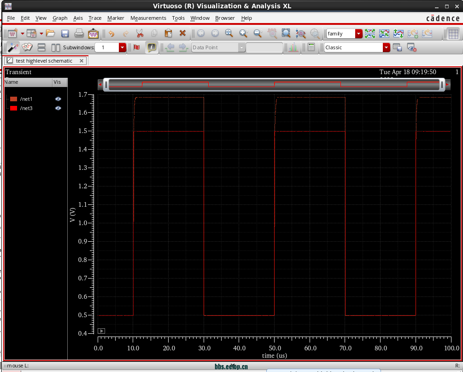The height and width of the screenshot is (372, 463).
Task: Open the Help menu
Action: click(246, 18)
